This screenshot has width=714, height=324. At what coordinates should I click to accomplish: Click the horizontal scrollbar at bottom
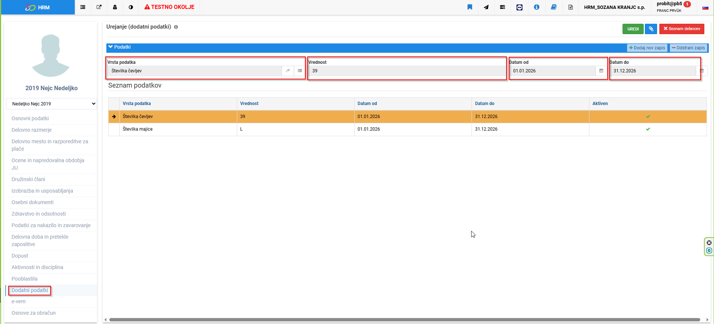tap(405, 320)
